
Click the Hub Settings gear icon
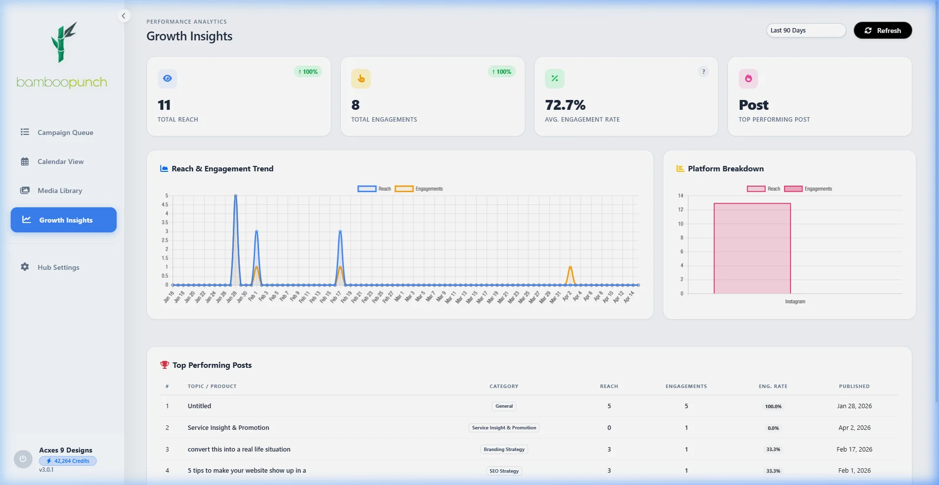[25, 267]
